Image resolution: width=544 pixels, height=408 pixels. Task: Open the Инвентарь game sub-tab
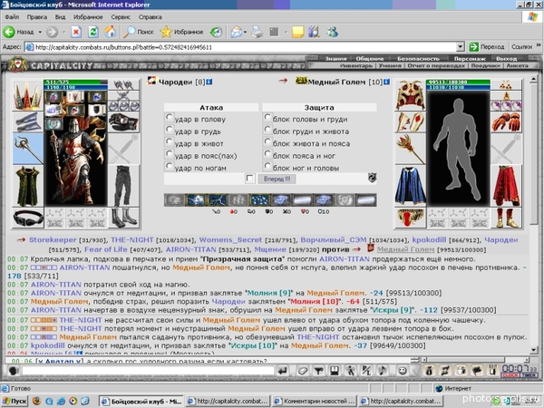356,65
